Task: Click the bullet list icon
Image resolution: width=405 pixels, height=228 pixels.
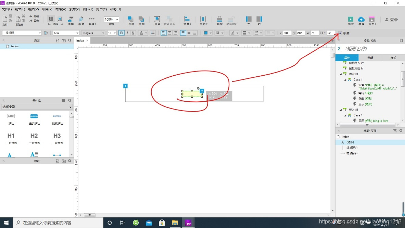Action: click(153, 33)
